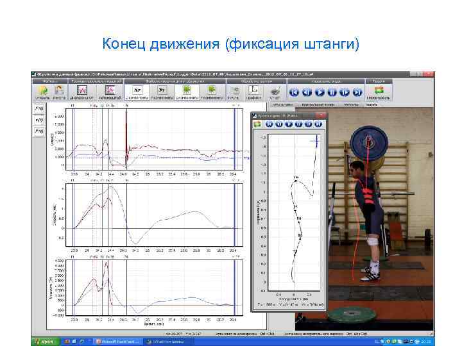462x346 pixels.
Task: Show the v(t) velocity graph button
Action: pos(39,120)
